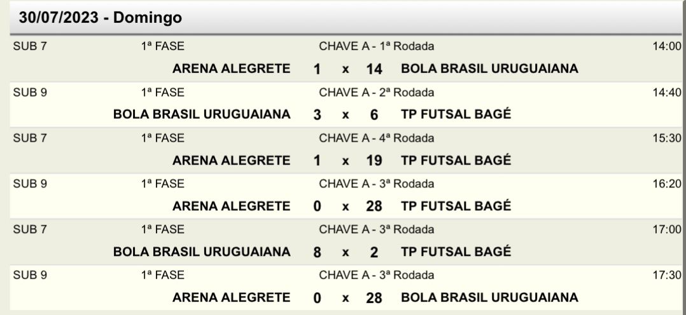686x315 pixels.
Task: Open BOLA BRASIL URUGUAIANA in the 14:00 match
Action: tap(489, 69)
